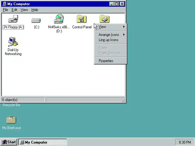Image resolution: width=195 pixels, height=146 pixels.
Task: Click the My Computer title bar icon
Action: click(5, 4)
